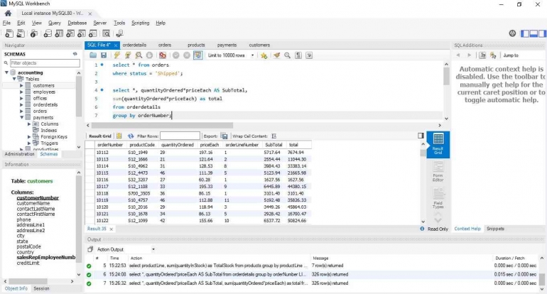547x294 pixels.
Task: Expand the Foreign Keys node
Action: coord(29,137)
